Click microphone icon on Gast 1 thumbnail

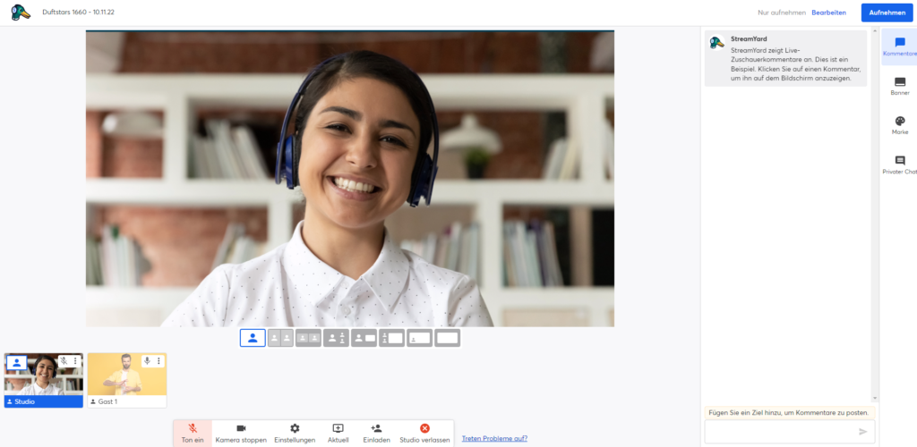[x=146, y=361]
